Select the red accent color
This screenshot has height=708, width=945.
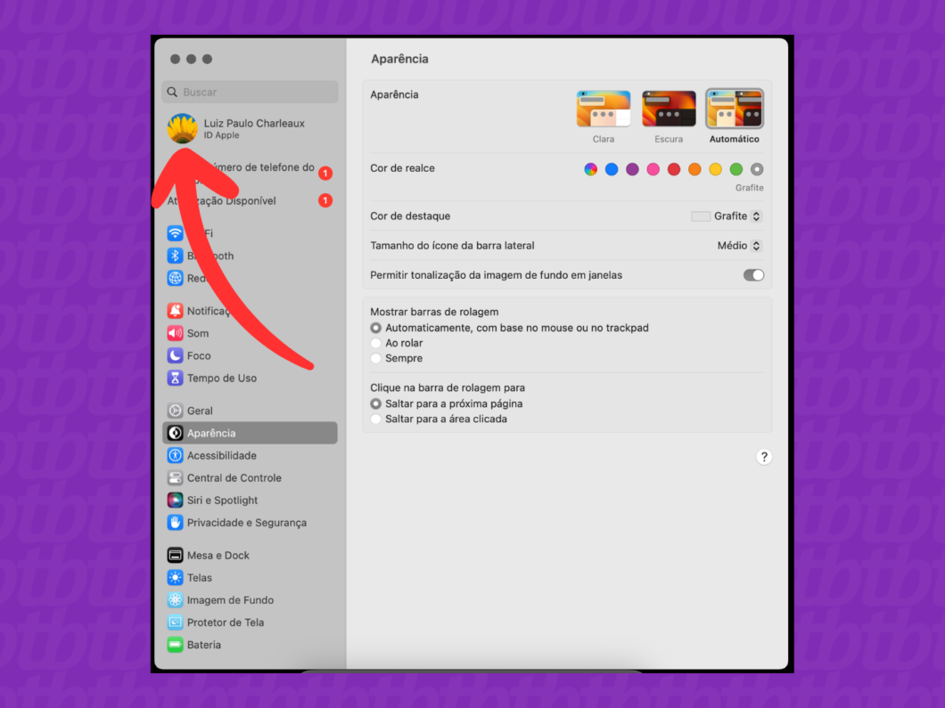[674, 169]
